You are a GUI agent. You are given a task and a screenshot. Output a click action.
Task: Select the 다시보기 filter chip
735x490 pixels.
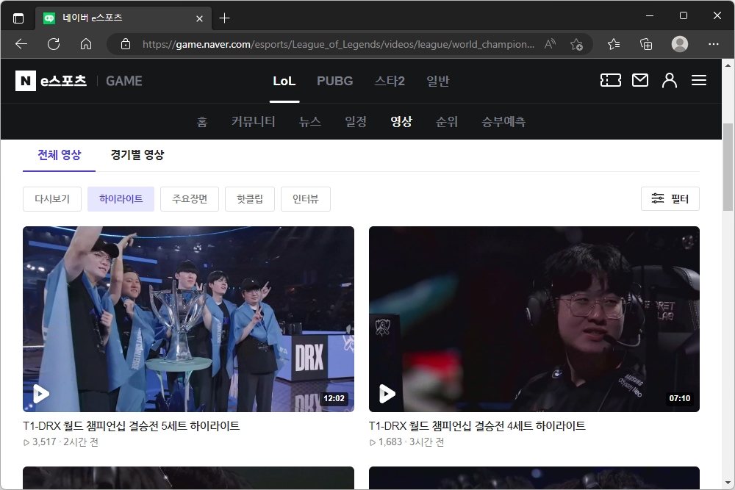pyautogui.click(x=52, y=199)
